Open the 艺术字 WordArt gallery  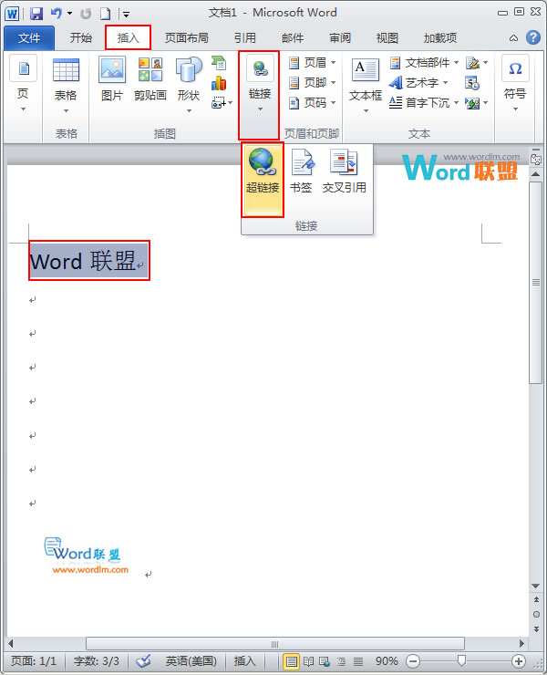pyautogui.click(x=418, y=83)
